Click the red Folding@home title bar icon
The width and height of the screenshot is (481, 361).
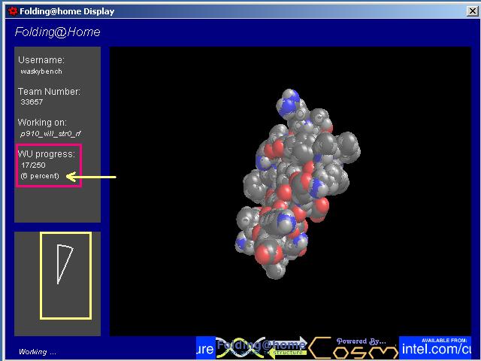click(x=13, y=11)
